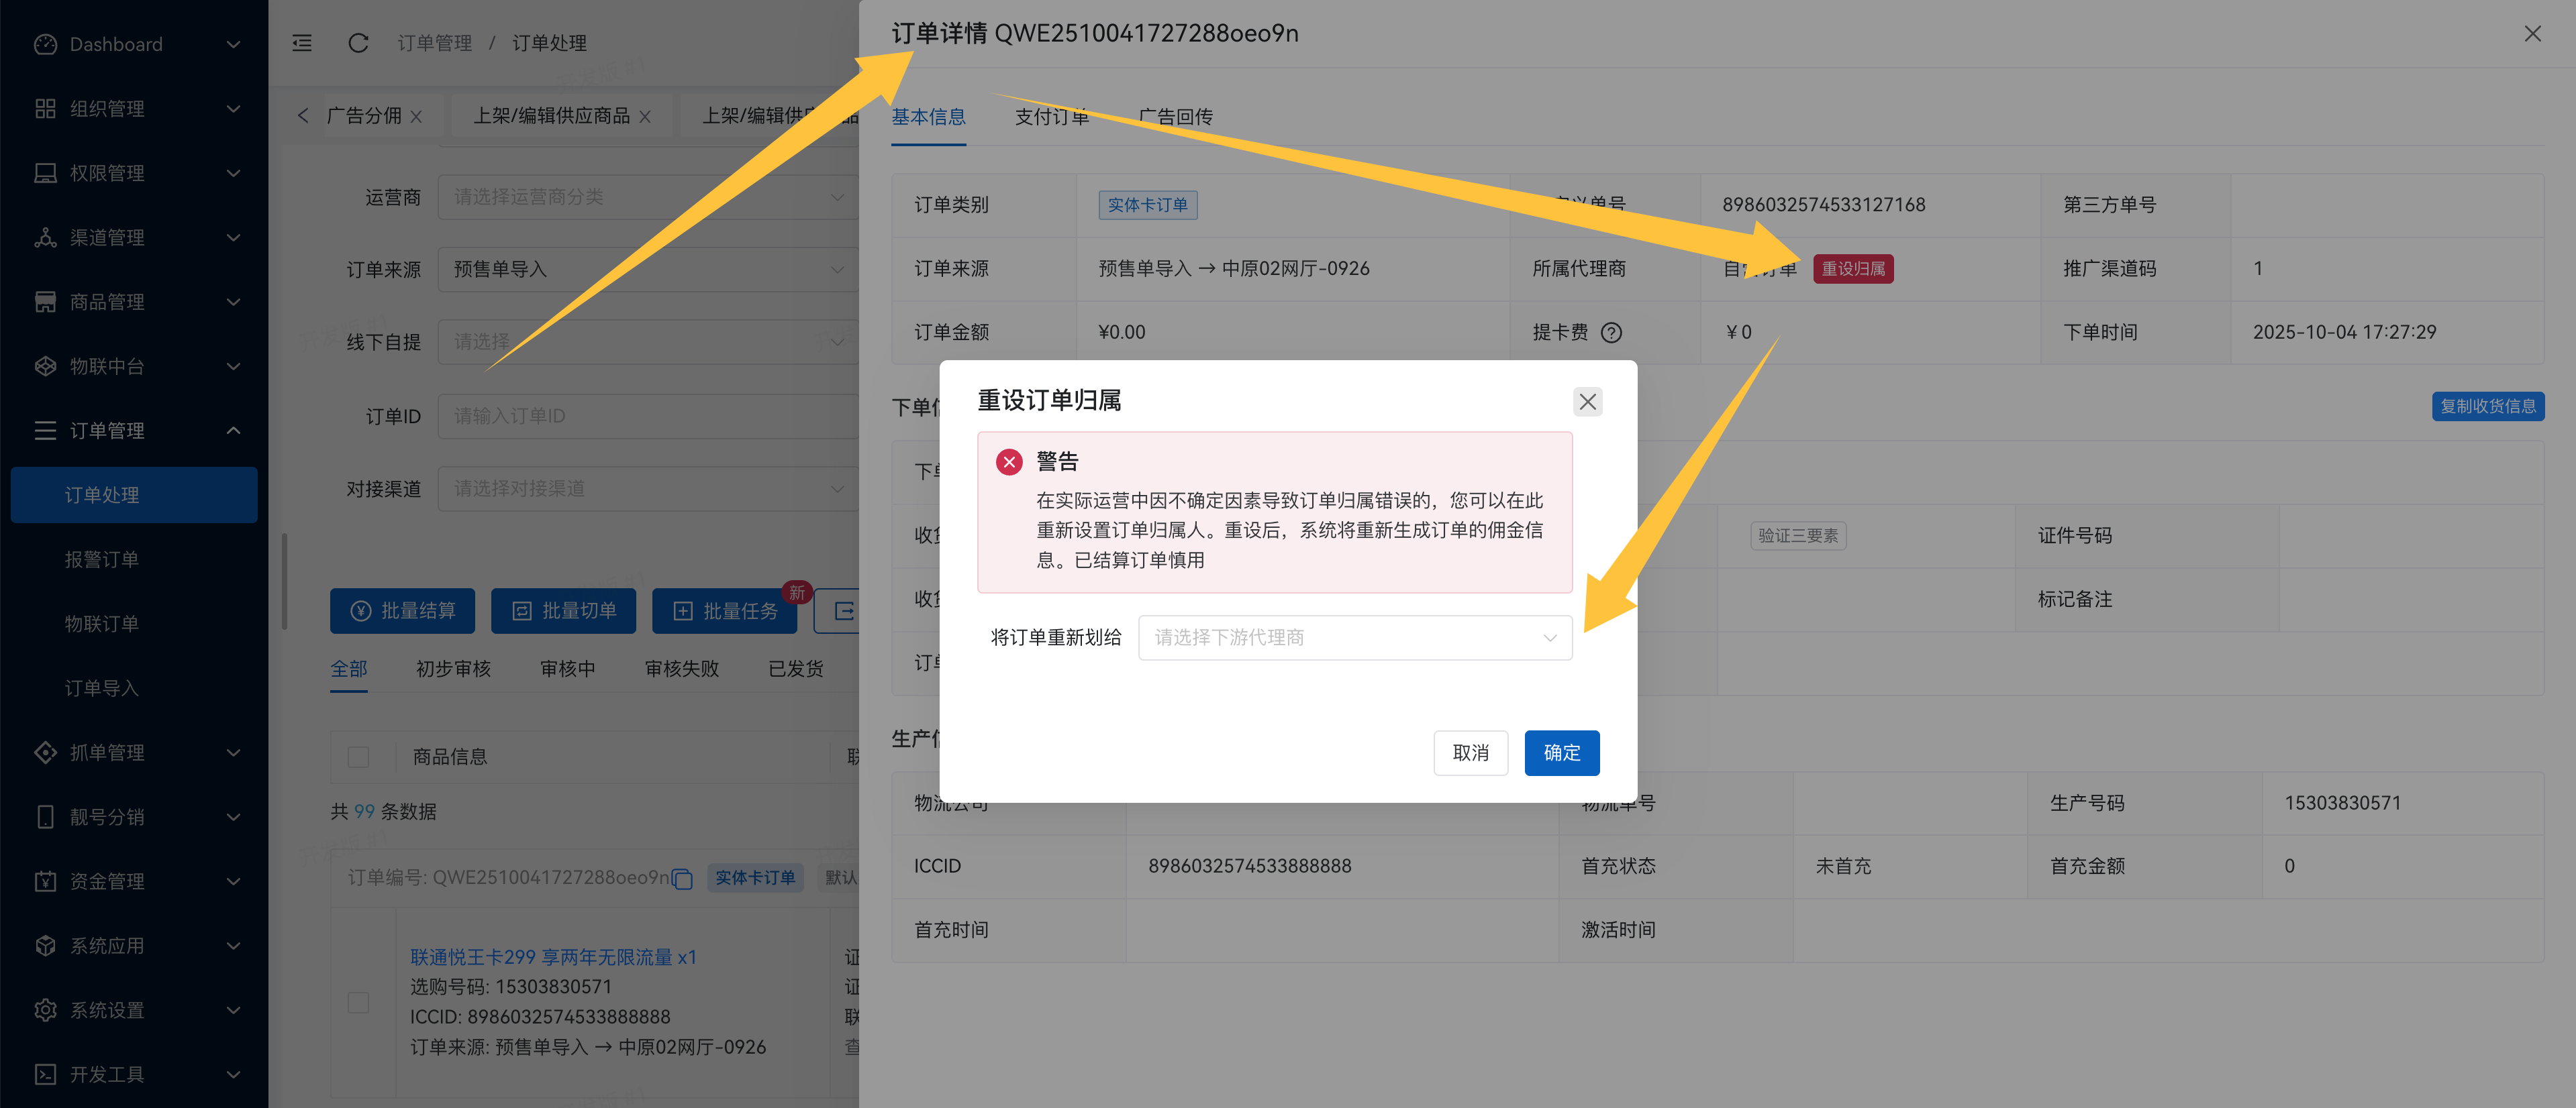Click the Dashboard gauge icon
2576x1108 pixels.
click(45, 44)
